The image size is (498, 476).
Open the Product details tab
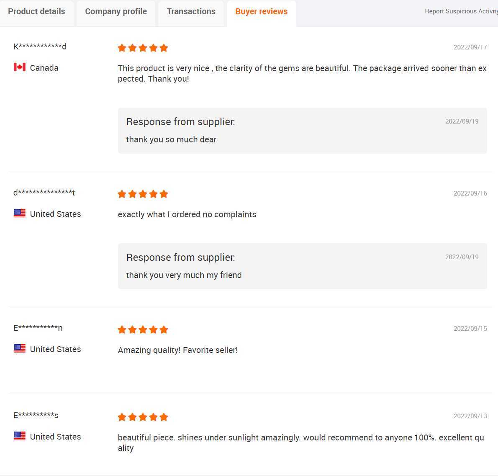(36, 12)
